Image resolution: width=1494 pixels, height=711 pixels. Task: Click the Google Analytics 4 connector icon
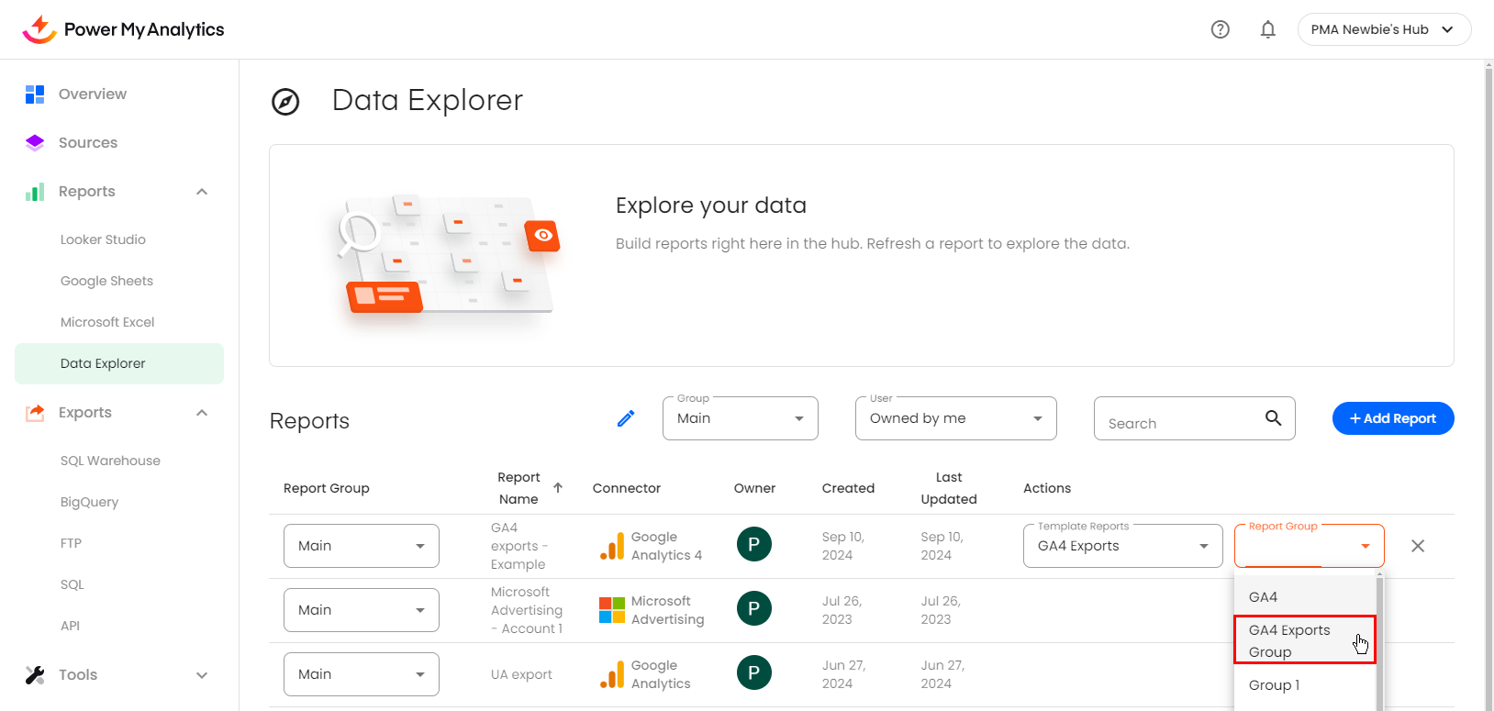point(611,546)
